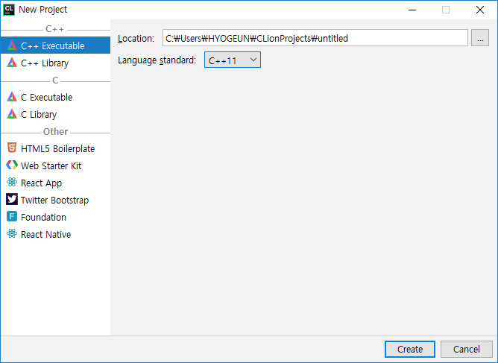Select Twitter Bootstrap template
This screenshot has width=498, height=363.
tap(56, 200)
